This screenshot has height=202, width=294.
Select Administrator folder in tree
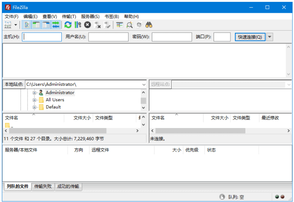pyautogui.click(x=60, y=93)
